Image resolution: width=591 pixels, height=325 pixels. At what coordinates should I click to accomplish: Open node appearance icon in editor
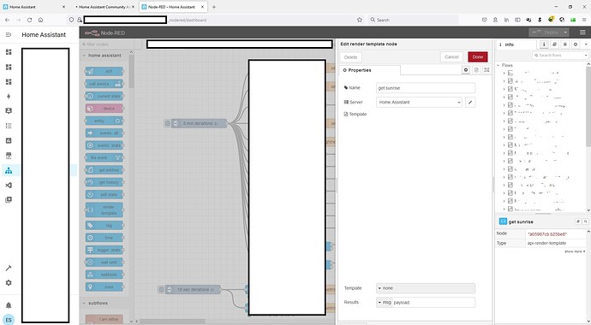(487, 70)
